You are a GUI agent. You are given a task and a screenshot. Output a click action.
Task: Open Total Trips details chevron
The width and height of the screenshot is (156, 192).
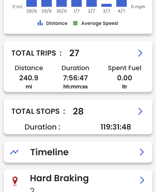140,53
